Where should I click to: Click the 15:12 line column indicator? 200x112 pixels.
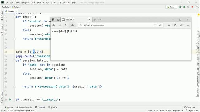point(156,110)
